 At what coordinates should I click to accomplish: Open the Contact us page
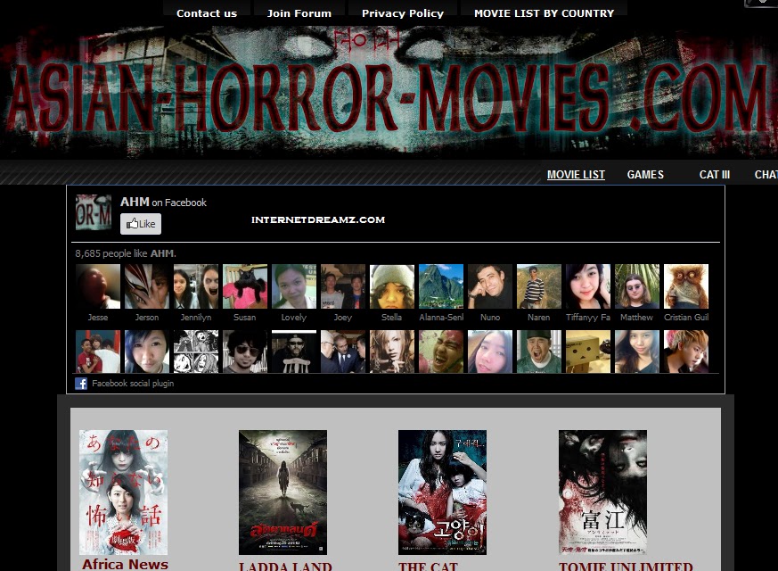pyautogui.click(x=207, y=13)
